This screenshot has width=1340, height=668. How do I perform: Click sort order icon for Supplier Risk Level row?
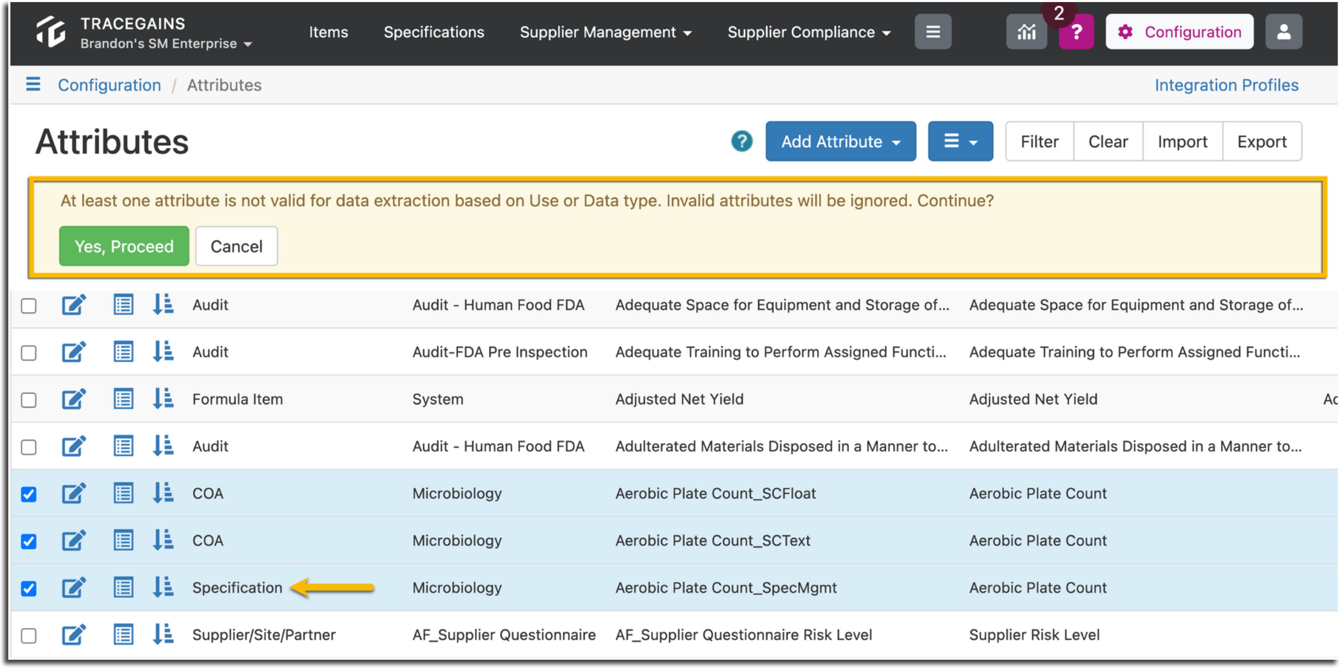[x=163, y=635]
